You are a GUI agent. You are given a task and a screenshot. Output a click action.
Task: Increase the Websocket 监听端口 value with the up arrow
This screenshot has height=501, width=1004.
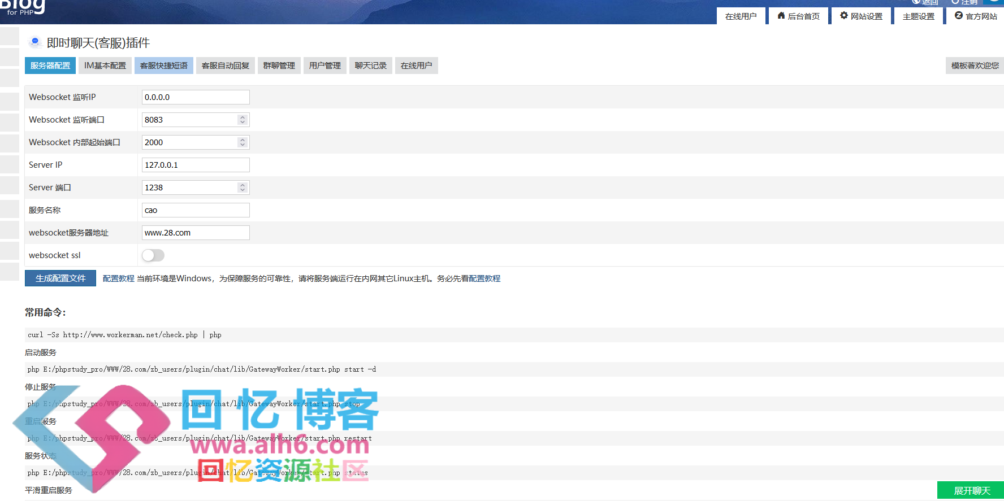(243, 117)
